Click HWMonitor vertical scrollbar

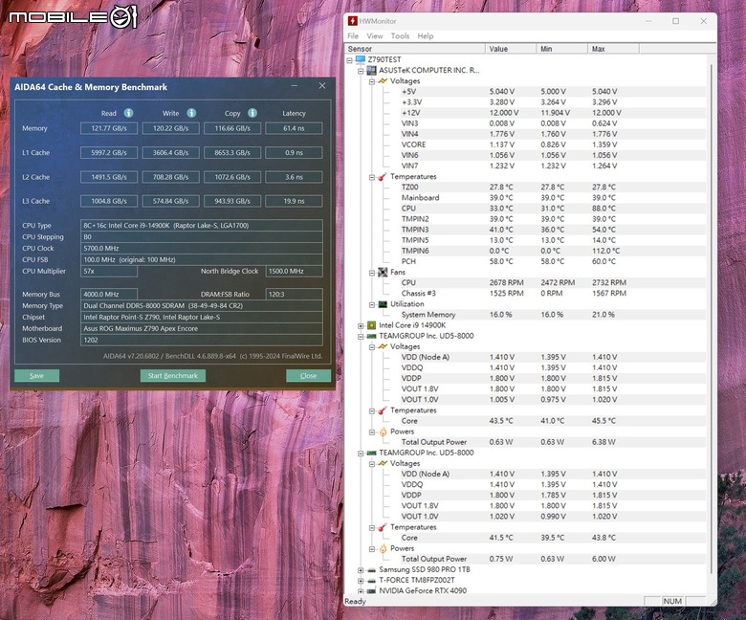pos(713,319)
